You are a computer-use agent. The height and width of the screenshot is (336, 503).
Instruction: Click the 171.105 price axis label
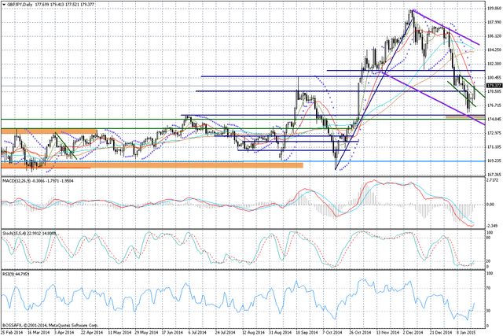(x=494, y=147)
